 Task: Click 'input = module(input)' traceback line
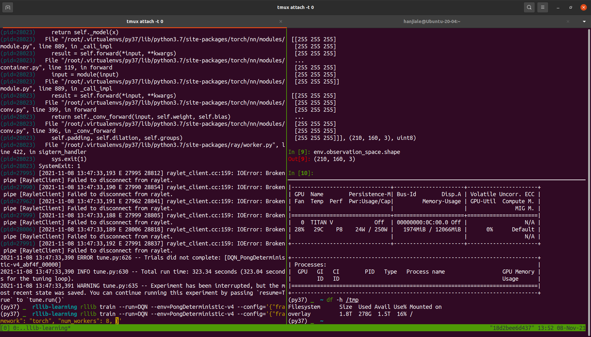(x=85, y=75)
